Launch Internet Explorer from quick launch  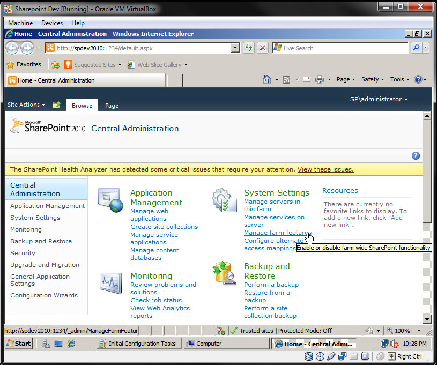(71, 344)
